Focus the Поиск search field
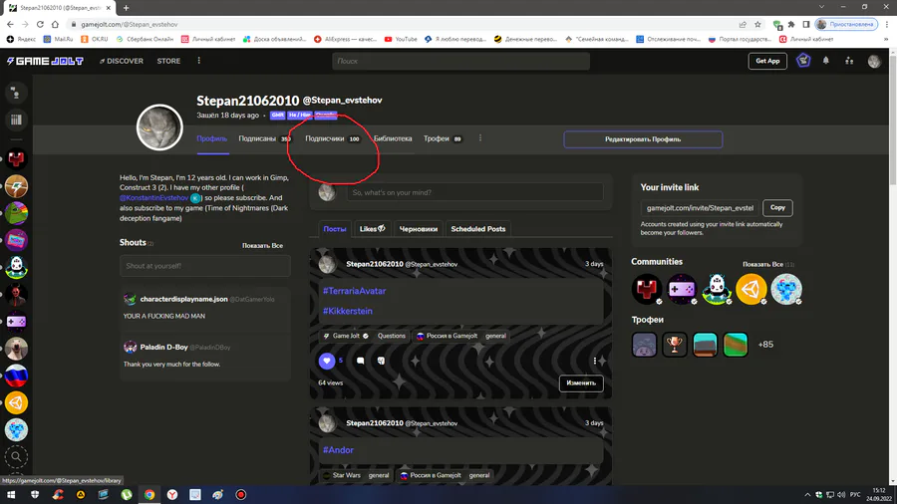 click(461, 61)
